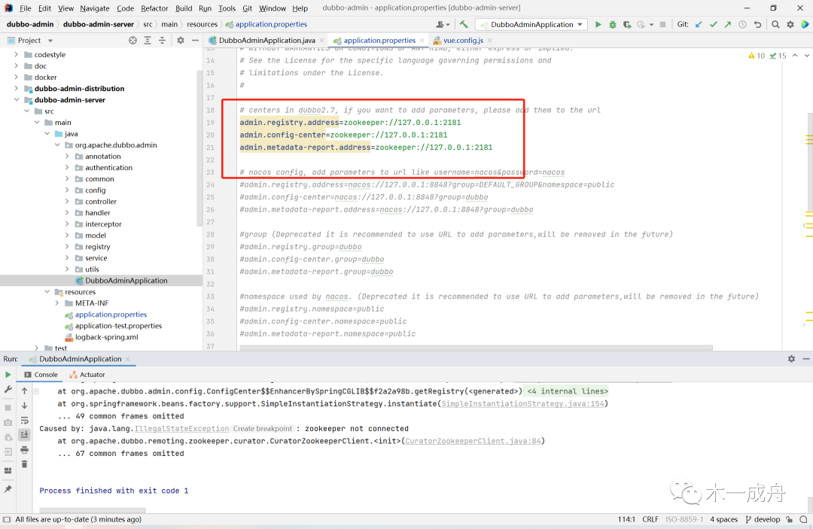Open the run configuration dropdown
This screenshot has height=529, width=813.
(x=532, y=24)
